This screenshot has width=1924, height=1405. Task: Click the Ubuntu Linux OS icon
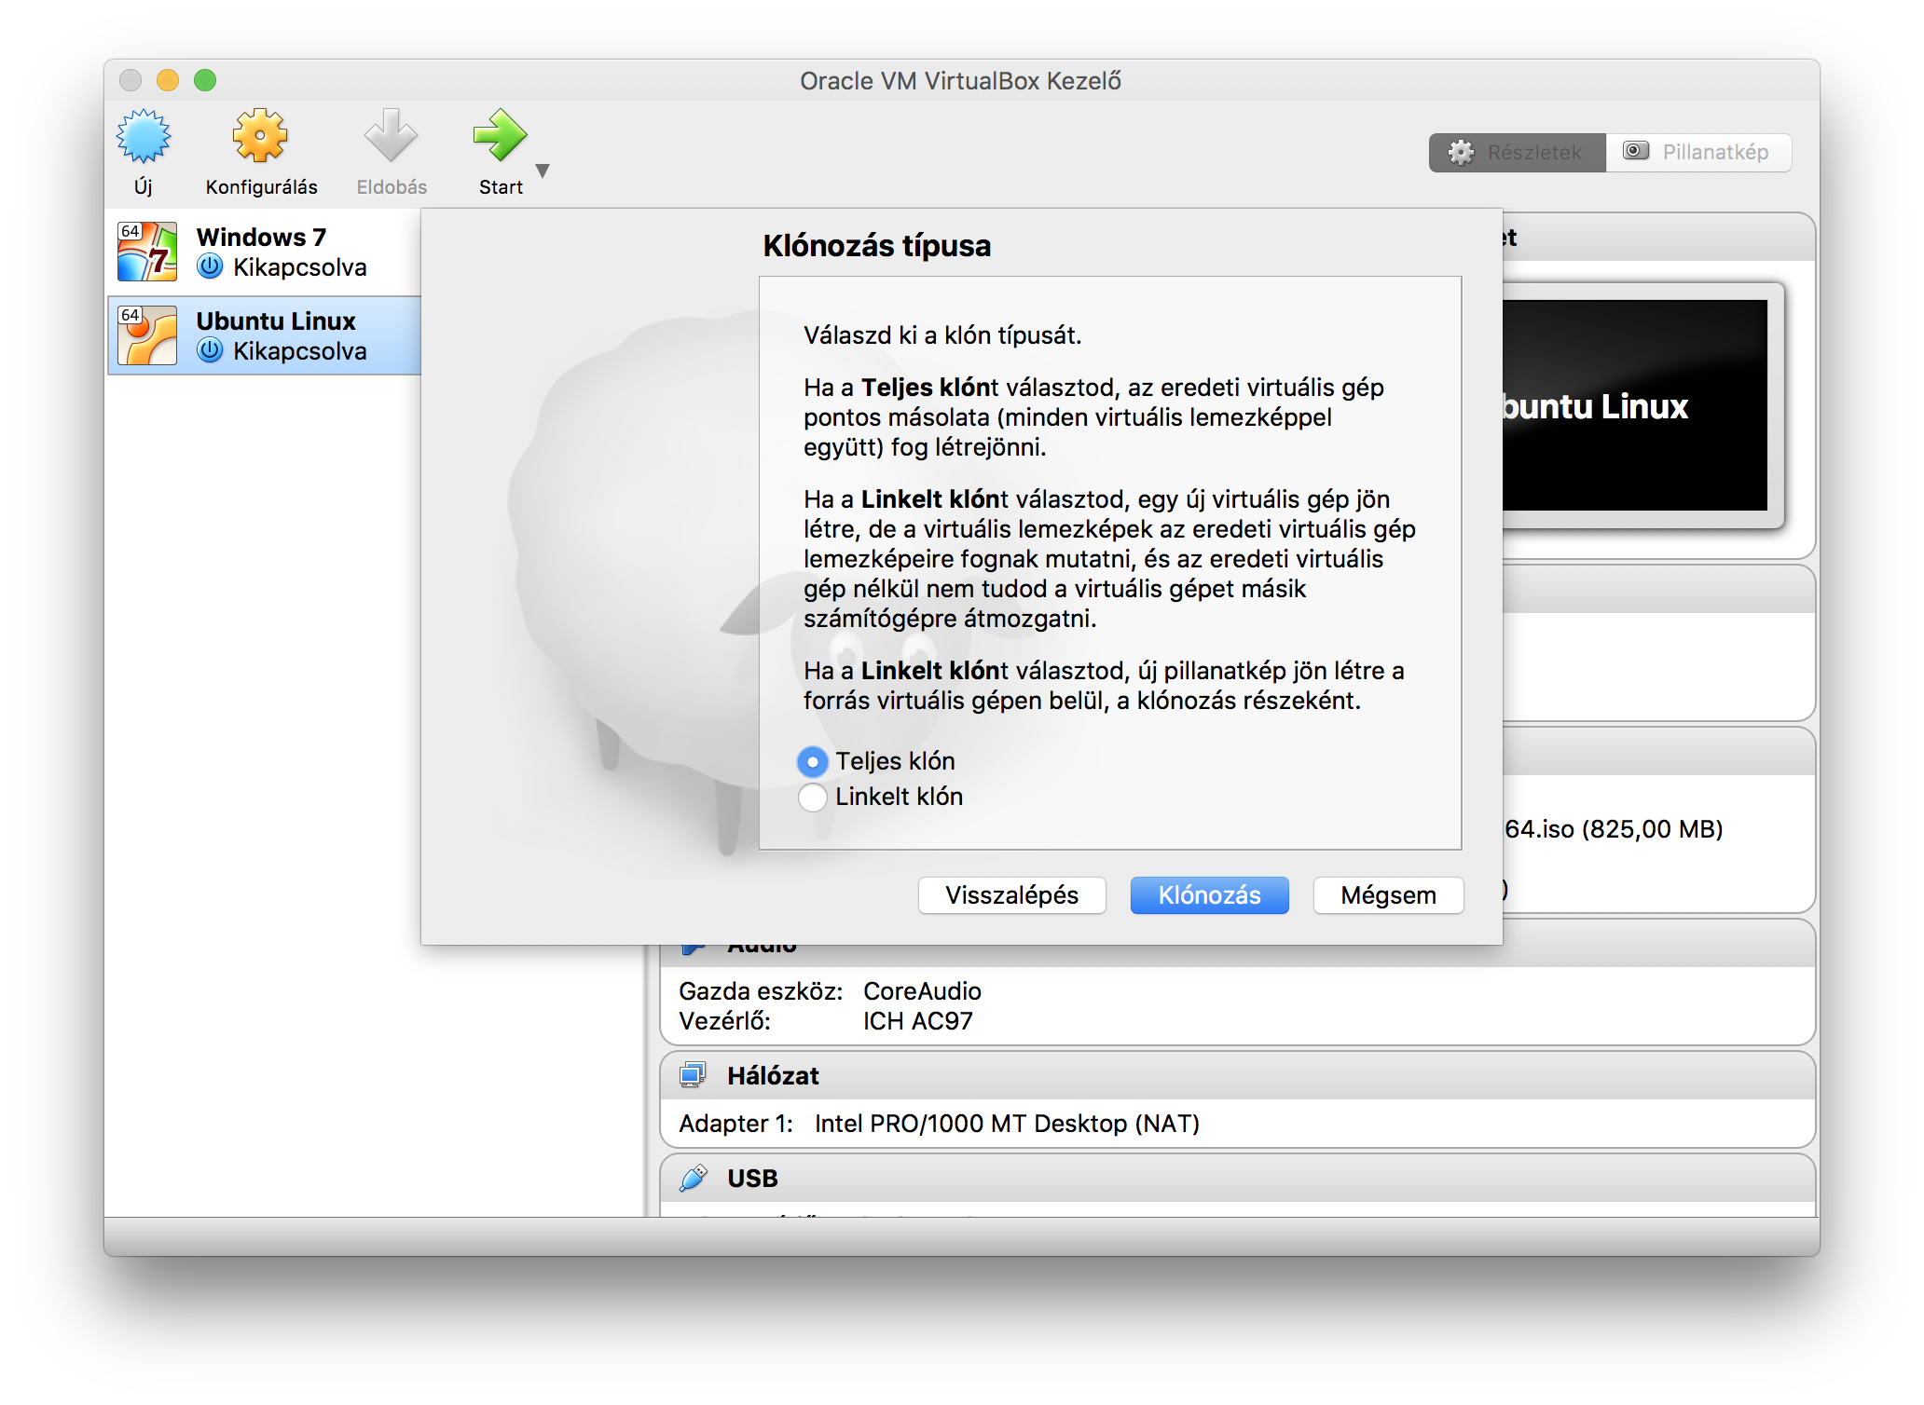pyautogui.click(x=147, y=335)
